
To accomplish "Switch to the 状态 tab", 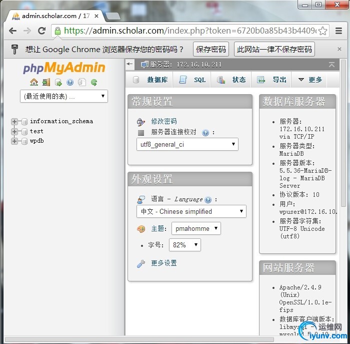I will pyautogui.click(x=231, y=80).
